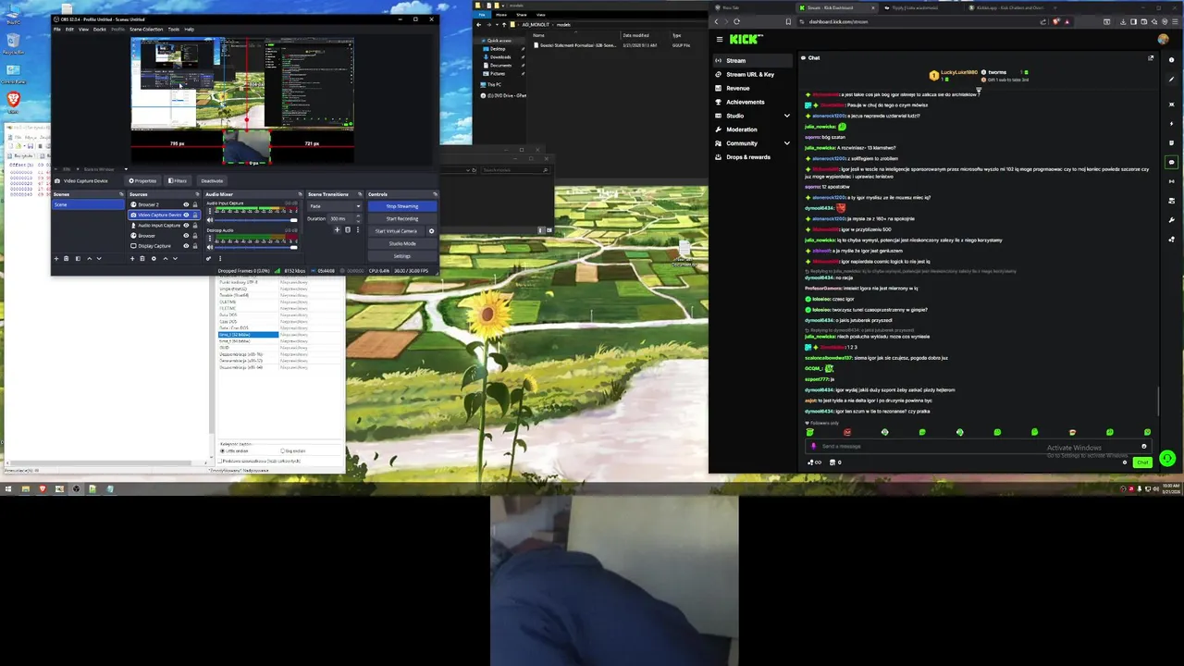Toggle visibility of Browser source

point(186,236)
